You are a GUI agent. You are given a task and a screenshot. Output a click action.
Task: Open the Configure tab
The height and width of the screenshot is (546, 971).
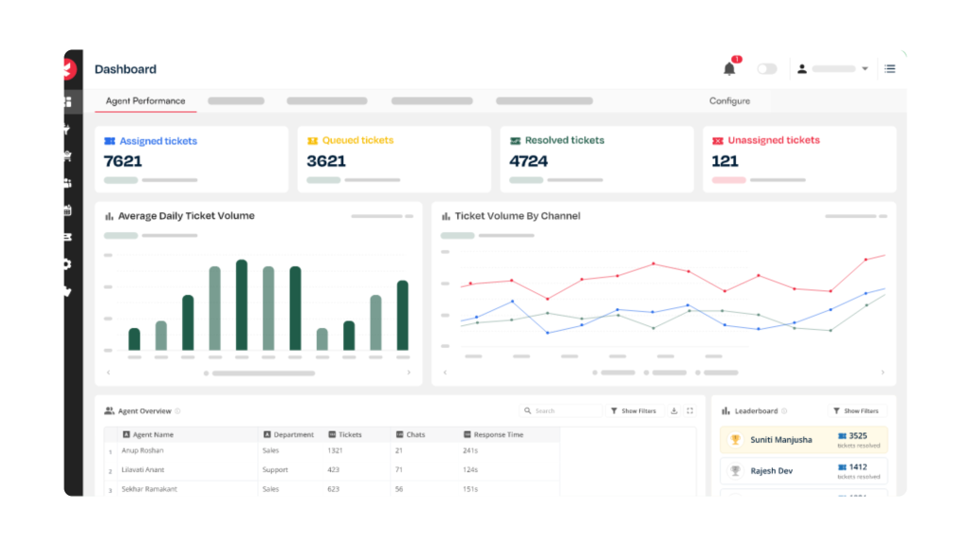[729, 100]
